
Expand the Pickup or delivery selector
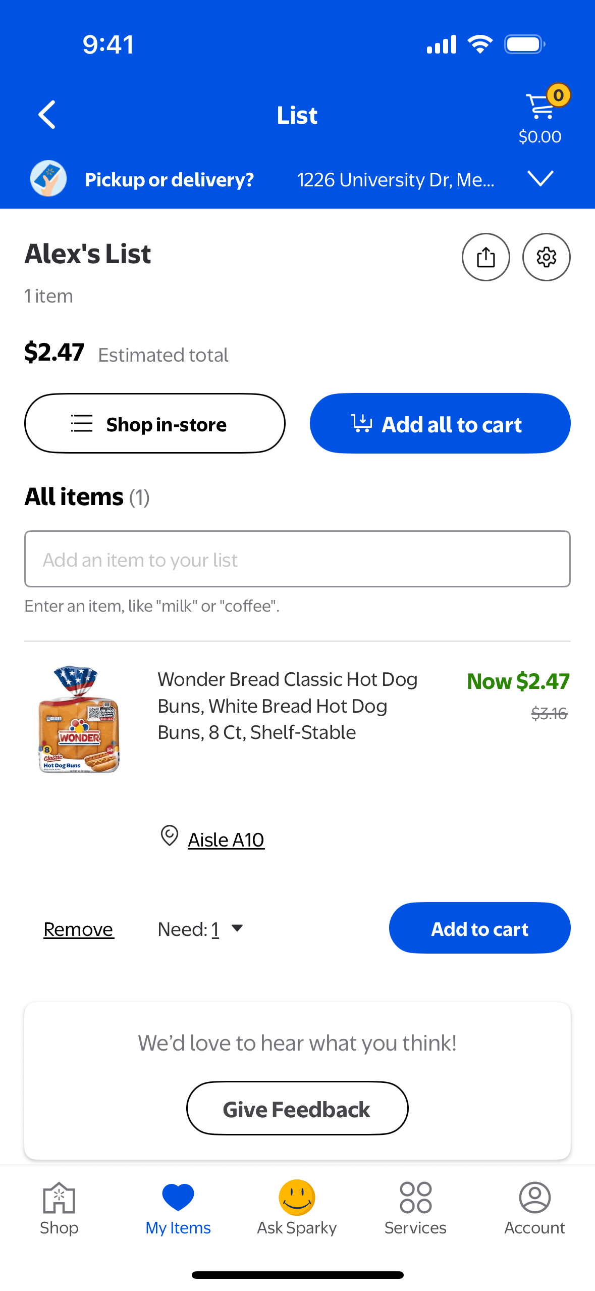click(169, 179)
